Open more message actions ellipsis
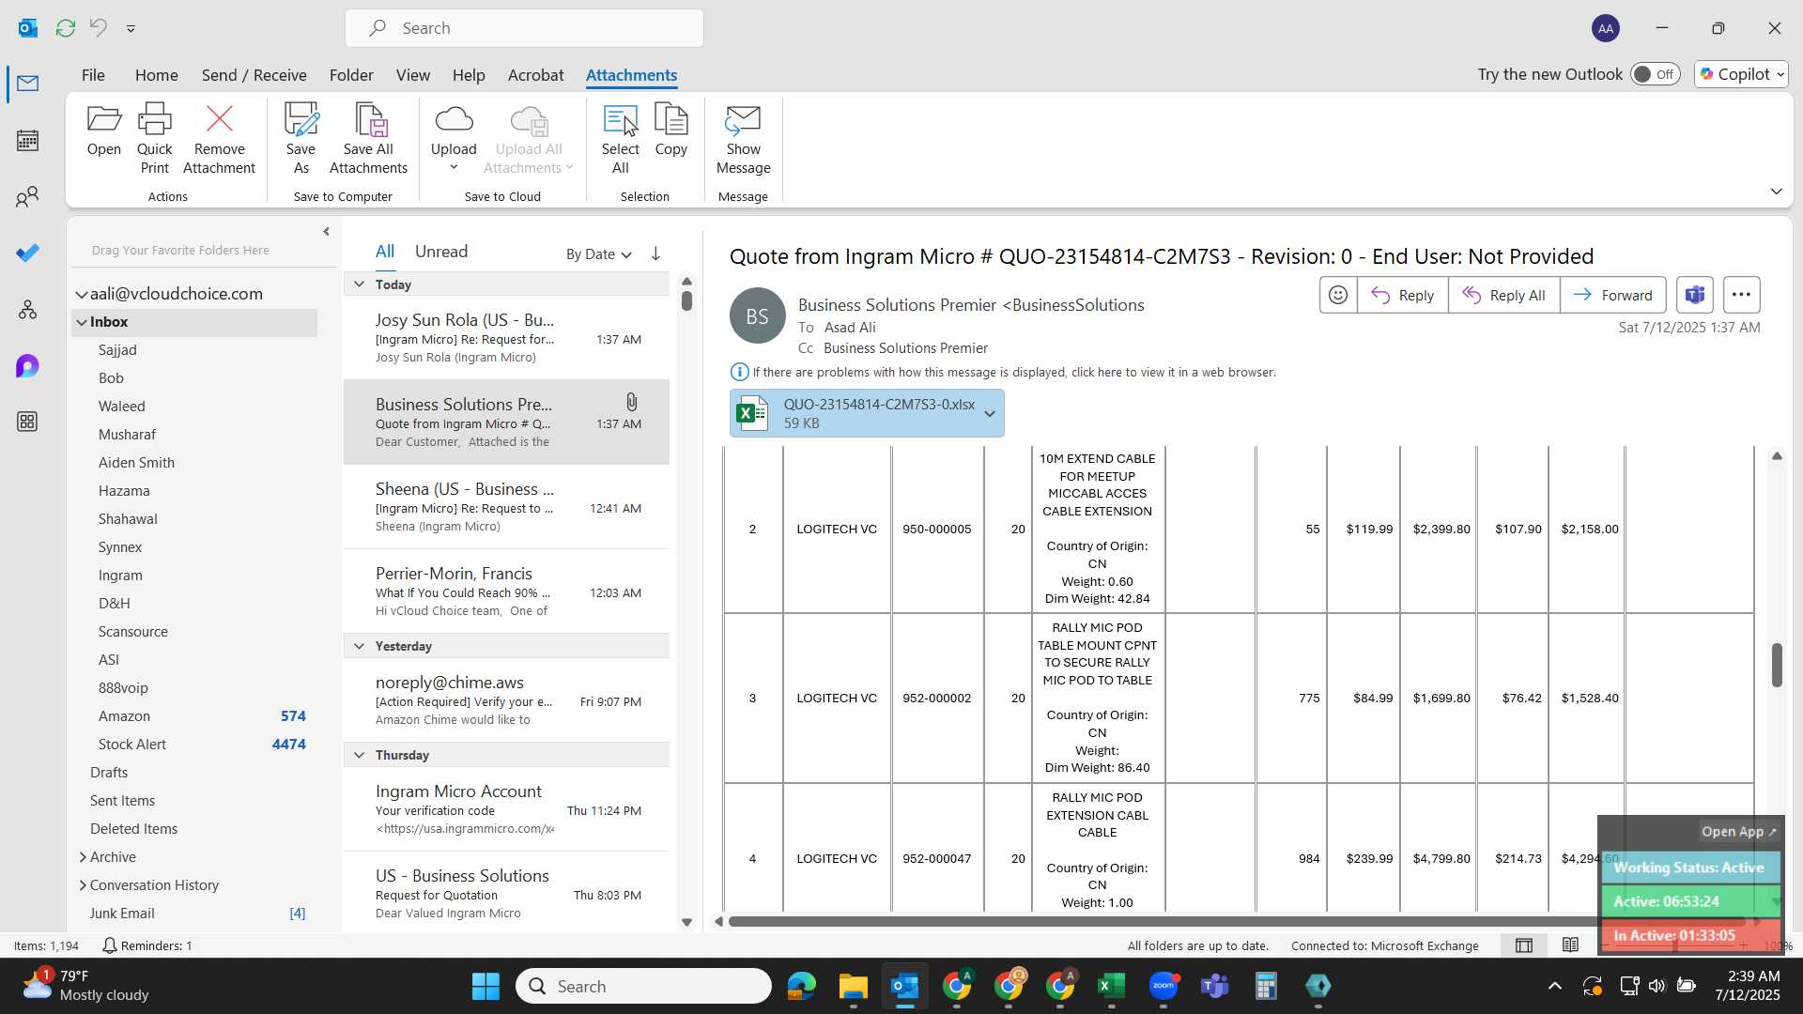 (x=1741, y=295)
